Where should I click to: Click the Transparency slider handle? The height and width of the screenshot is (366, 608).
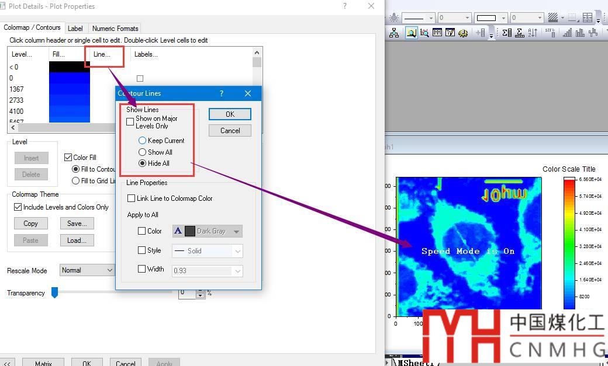54,292
